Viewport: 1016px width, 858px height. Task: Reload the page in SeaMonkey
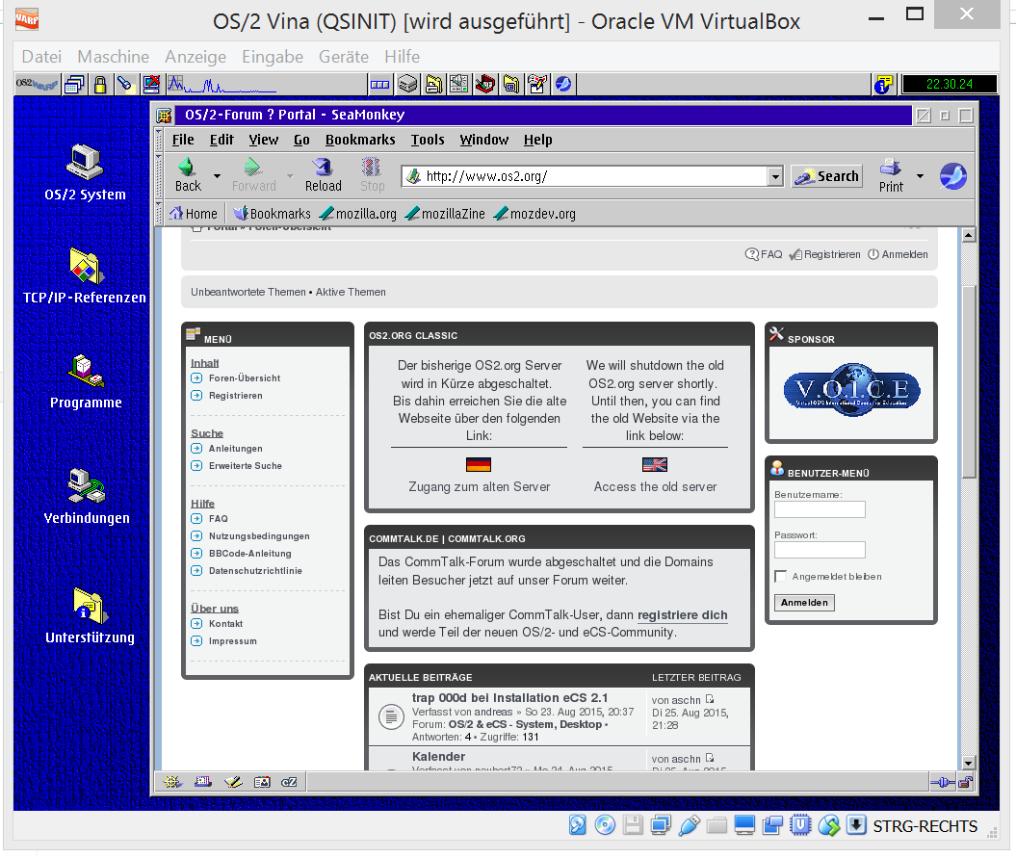[x=324, y=175]
